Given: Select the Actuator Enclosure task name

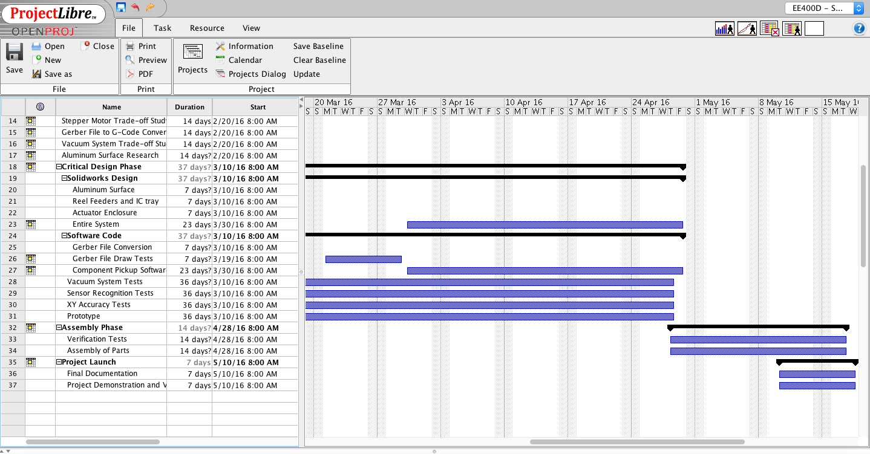Looking at the screenshot, I should (105, 213).
